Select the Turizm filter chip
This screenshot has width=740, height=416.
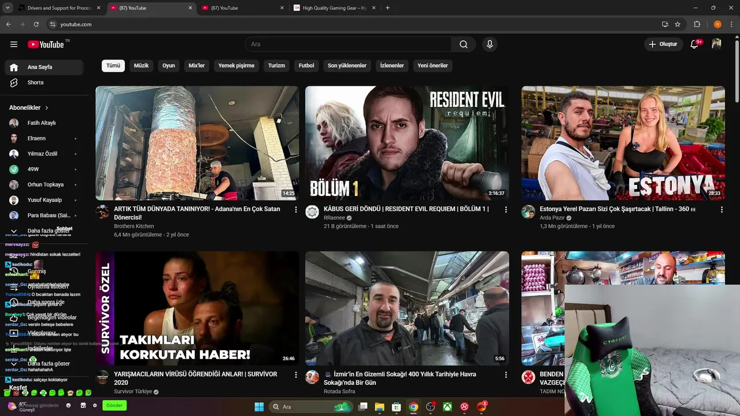276,66
